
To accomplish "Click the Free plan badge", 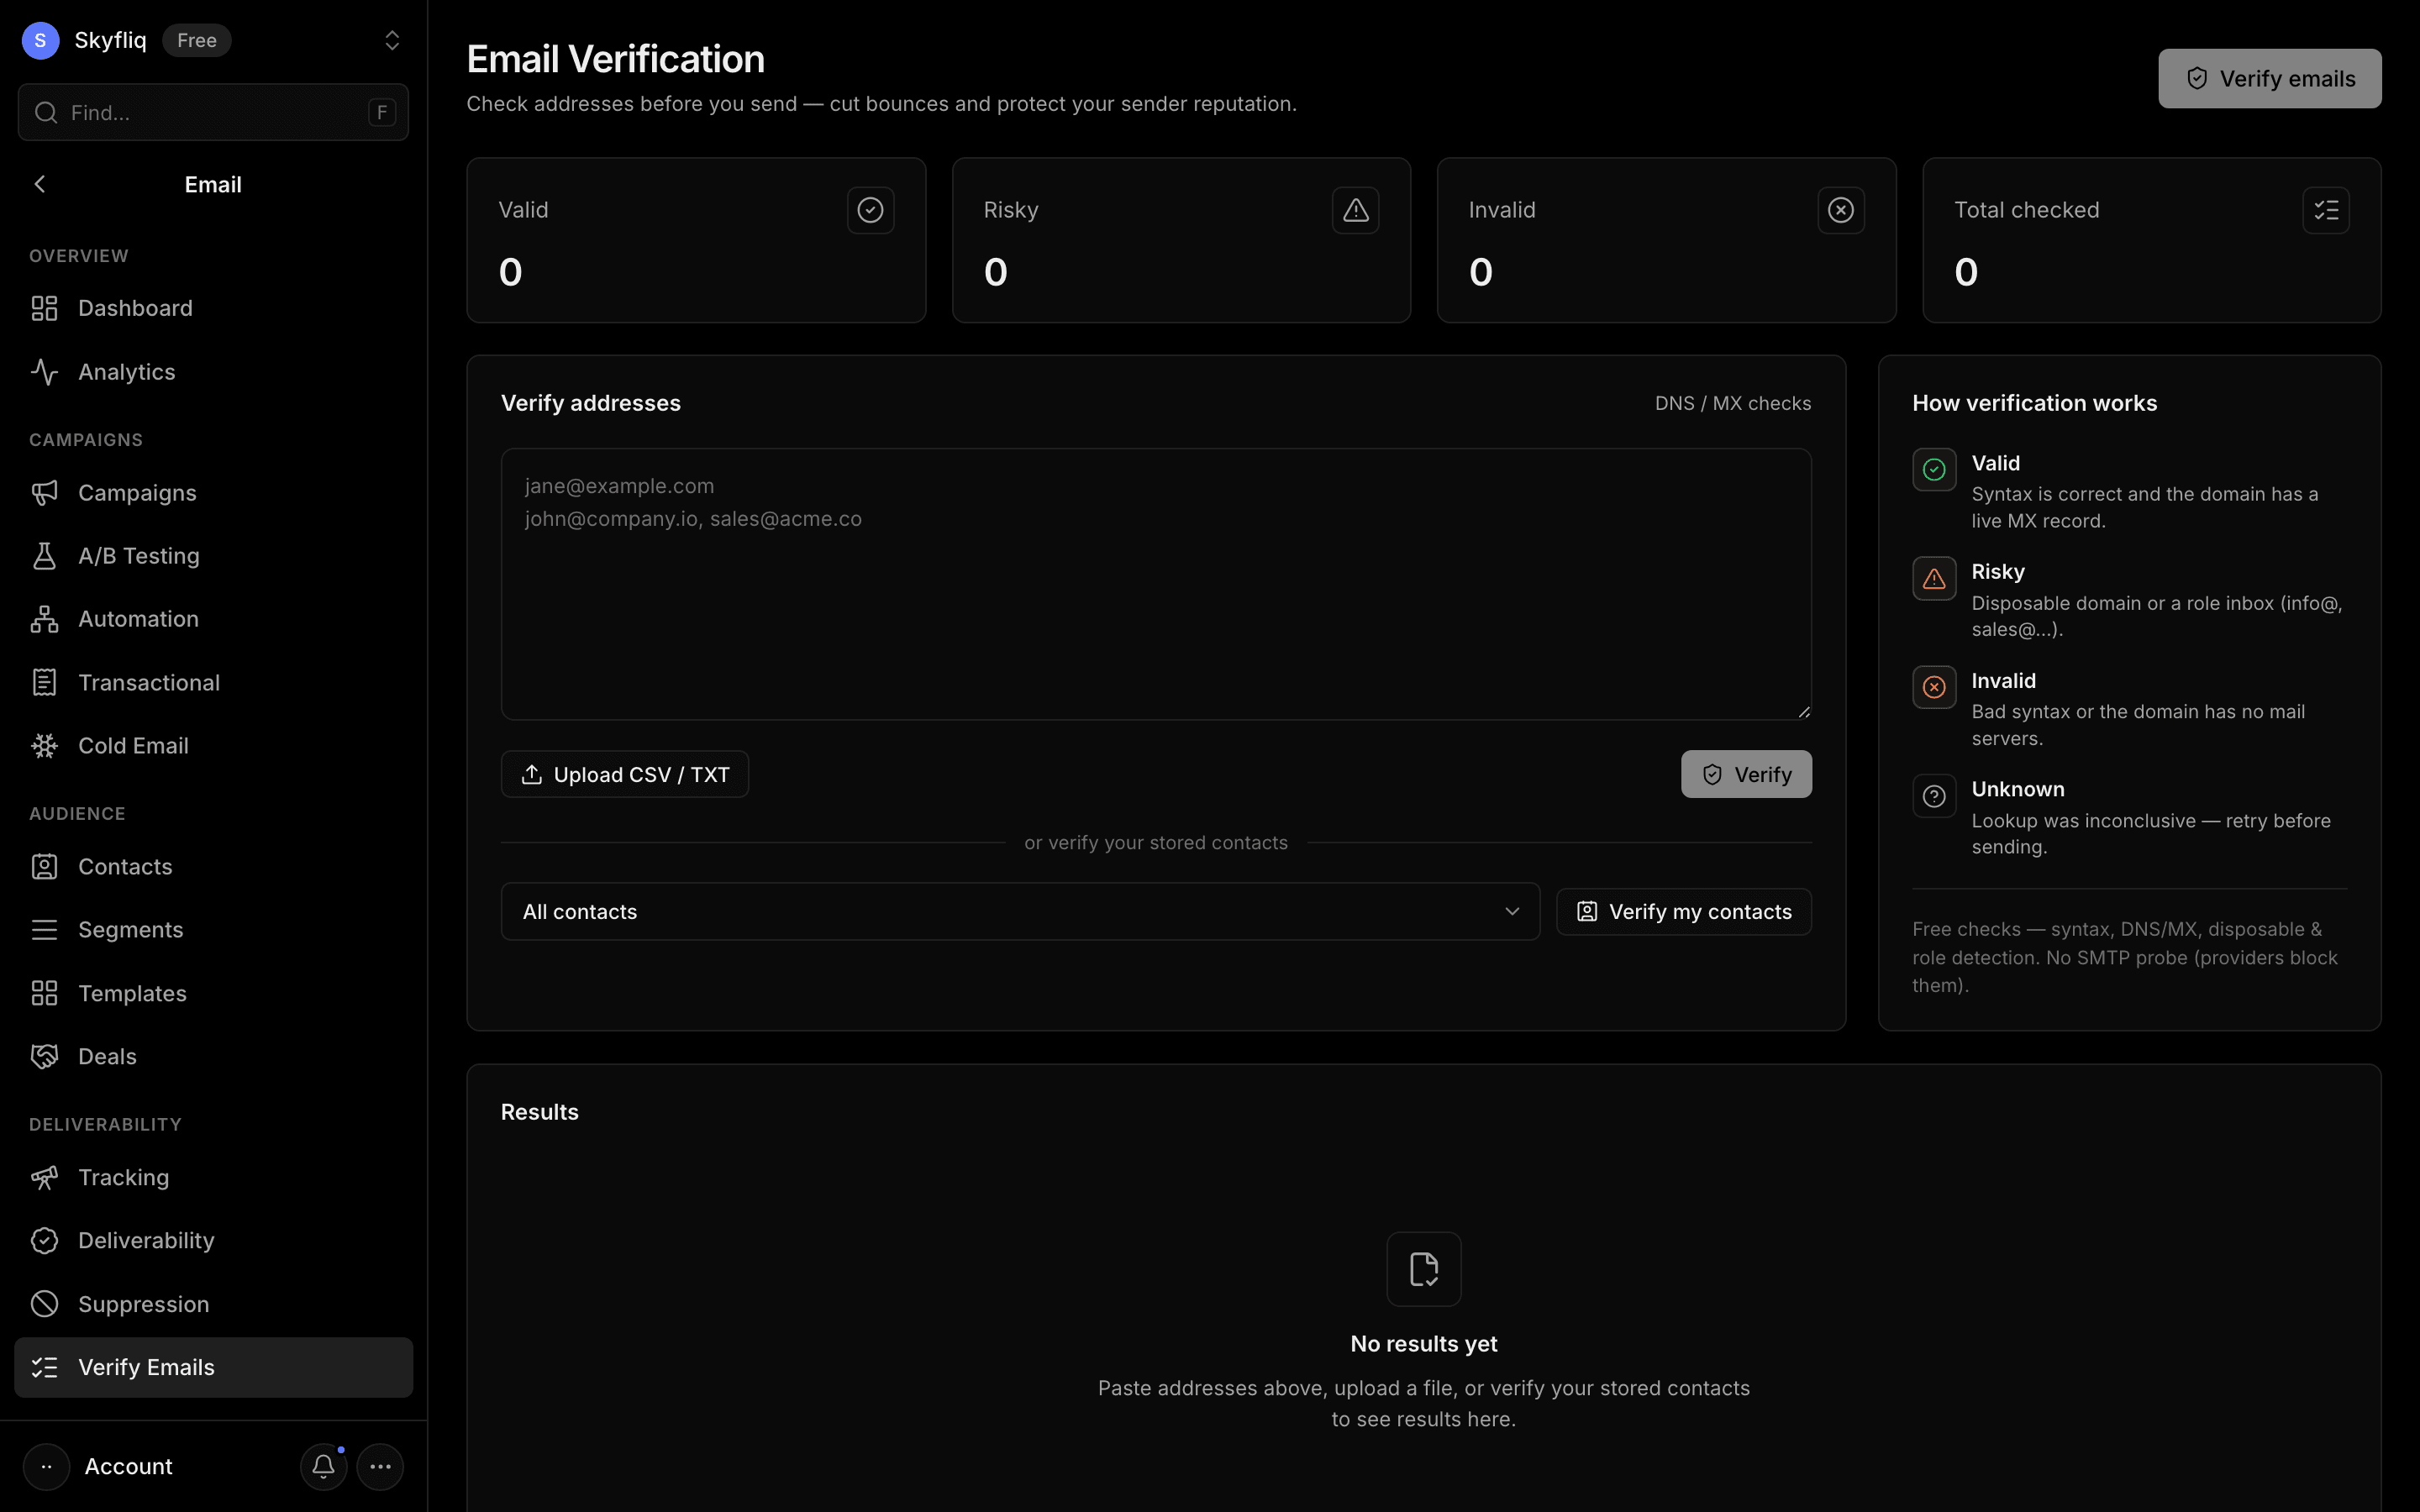I will [197, 40].
